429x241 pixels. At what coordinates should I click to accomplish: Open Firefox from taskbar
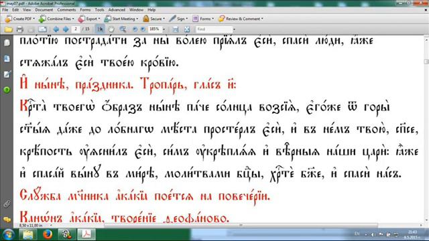pyautogui.click(x=48, y=234)
